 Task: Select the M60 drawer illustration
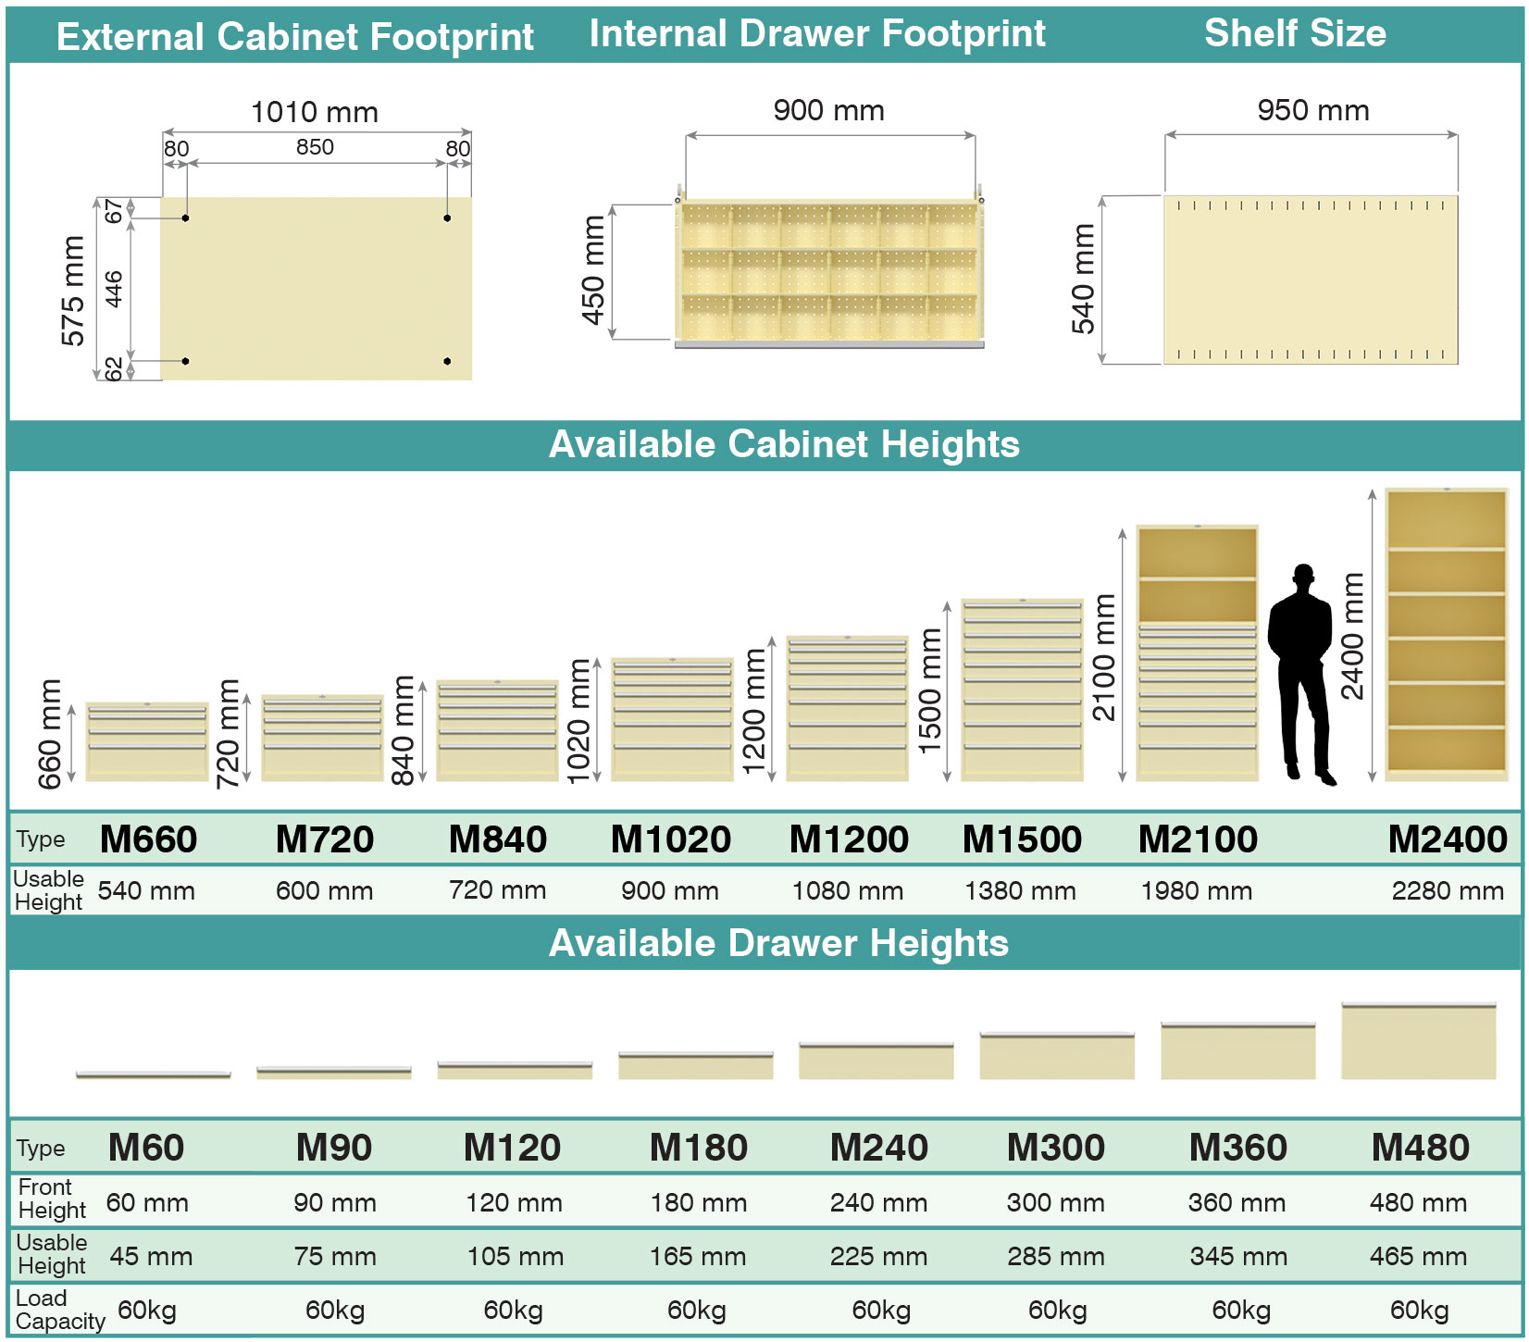154,1075
